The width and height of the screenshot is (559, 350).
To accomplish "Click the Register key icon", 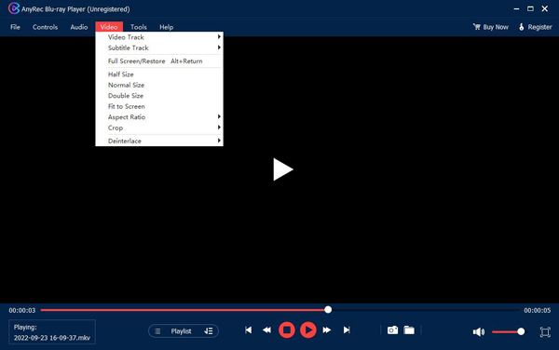I will tap(522, 27).
